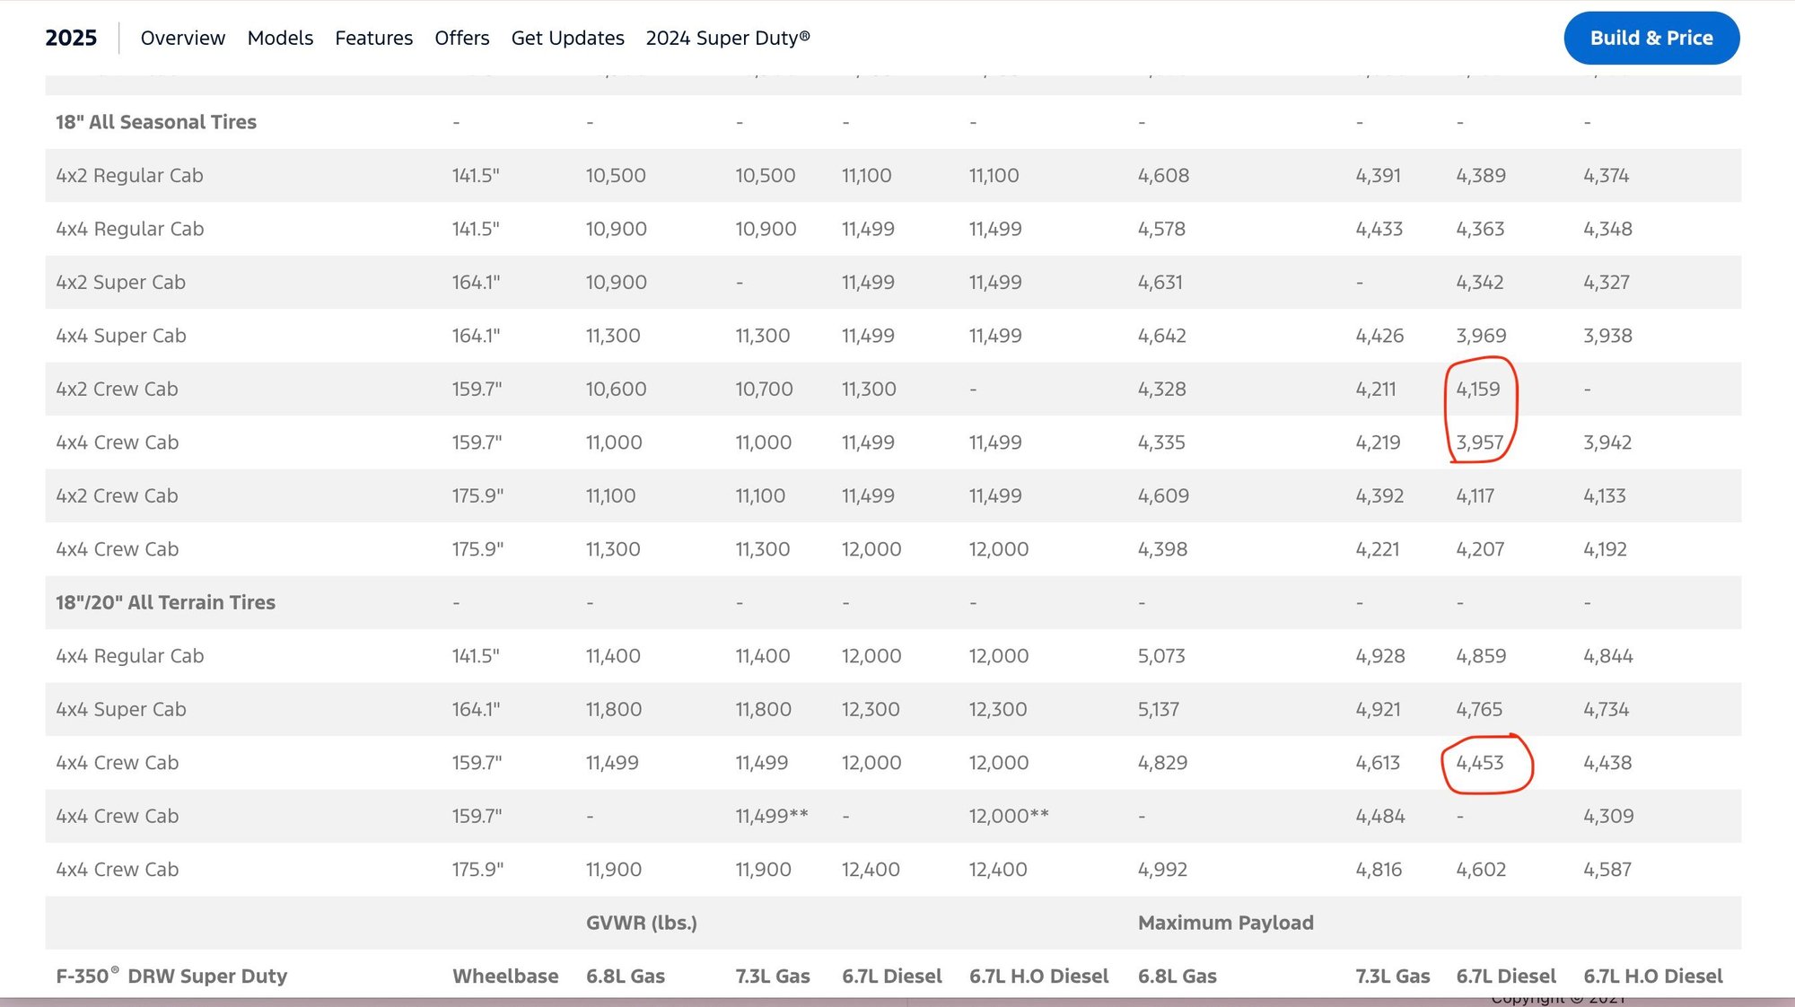Click the Get Updates link
Screen dimensions: 1795x1007
pos(567,38)
